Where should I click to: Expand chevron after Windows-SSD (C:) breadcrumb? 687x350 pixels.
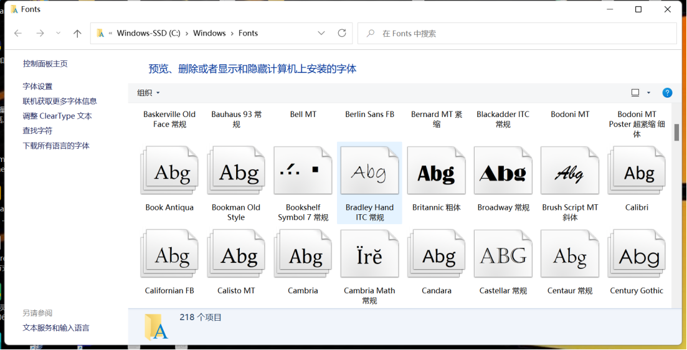click(x=187, y=33)
